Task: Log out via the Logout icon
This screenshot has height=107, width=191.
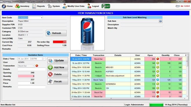Action: (89, 6)
